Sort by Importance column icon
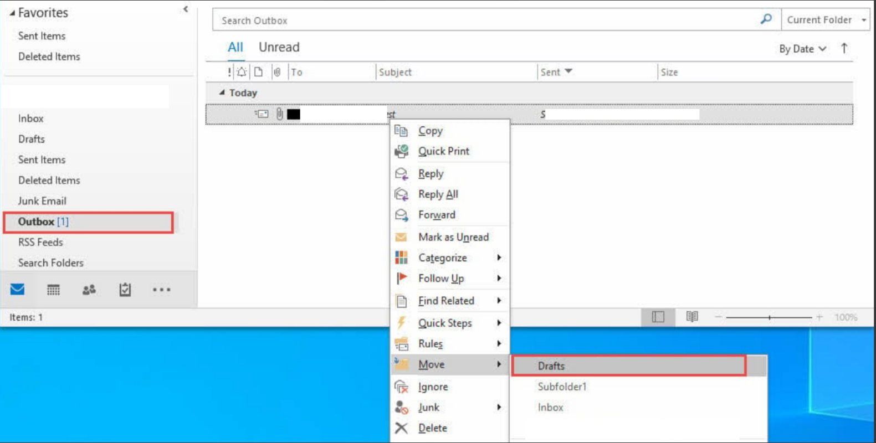 click(x=229, y=72)
